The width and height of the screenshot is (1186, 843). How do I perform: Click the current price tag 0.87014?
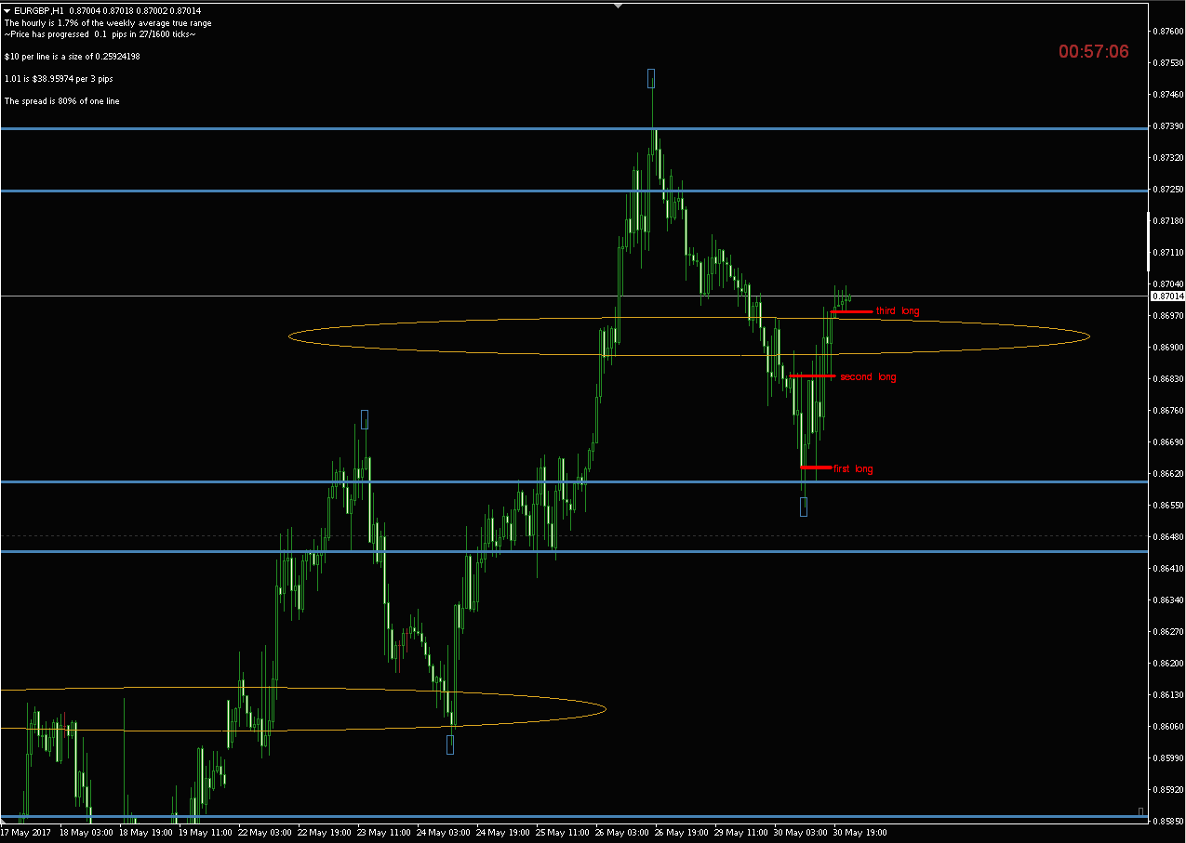1166,296
